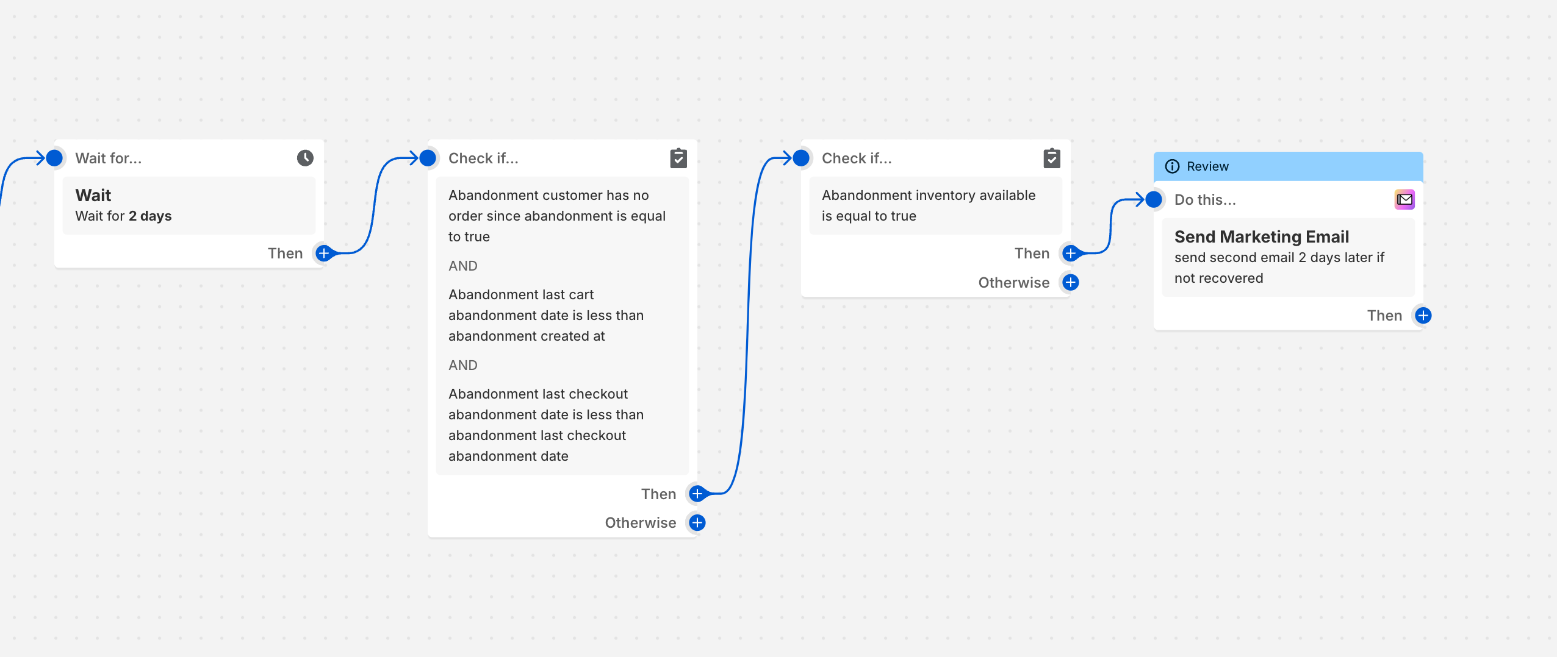Open the Send Marketing Email action card
The width and height of the screenshot is (1557, 657).
pyautogui.click(x=1288, y=257)
